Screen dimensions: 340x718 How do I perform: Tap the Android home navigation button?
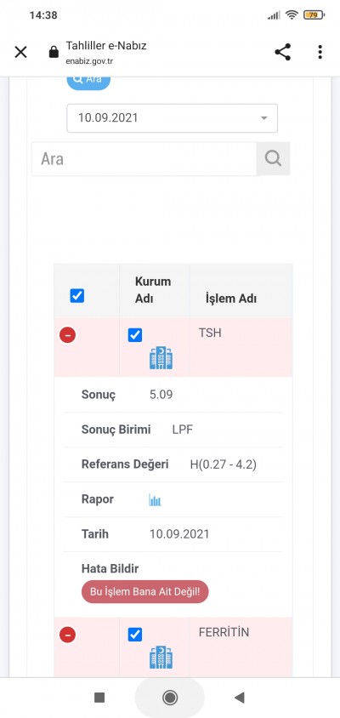tap(170, 698)
